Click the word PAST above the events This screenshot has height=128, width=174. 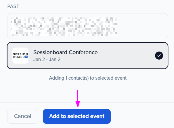click(x=13, y=6)
